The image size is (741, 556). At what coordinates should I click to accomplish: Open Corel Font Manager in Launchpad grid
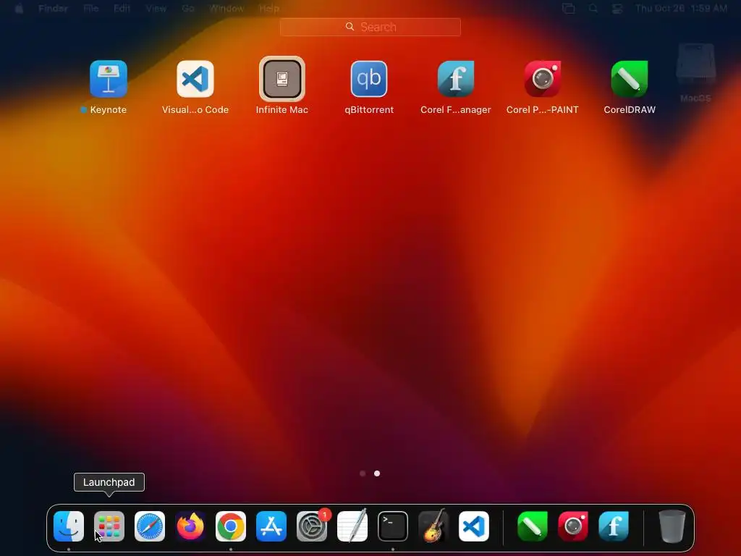(x=456, y=79)
